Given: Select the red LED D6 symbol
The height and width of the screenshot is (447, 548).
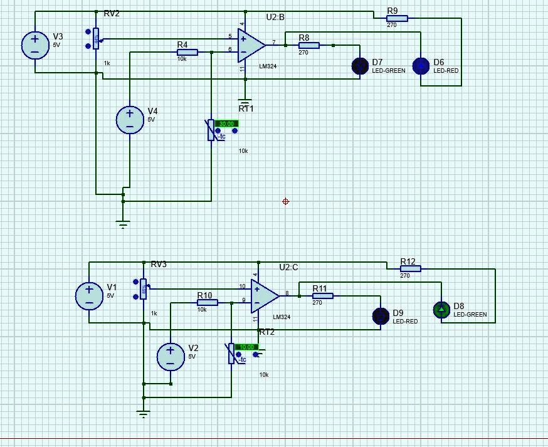Looking at the screenshot, I should tap(420, 65).
